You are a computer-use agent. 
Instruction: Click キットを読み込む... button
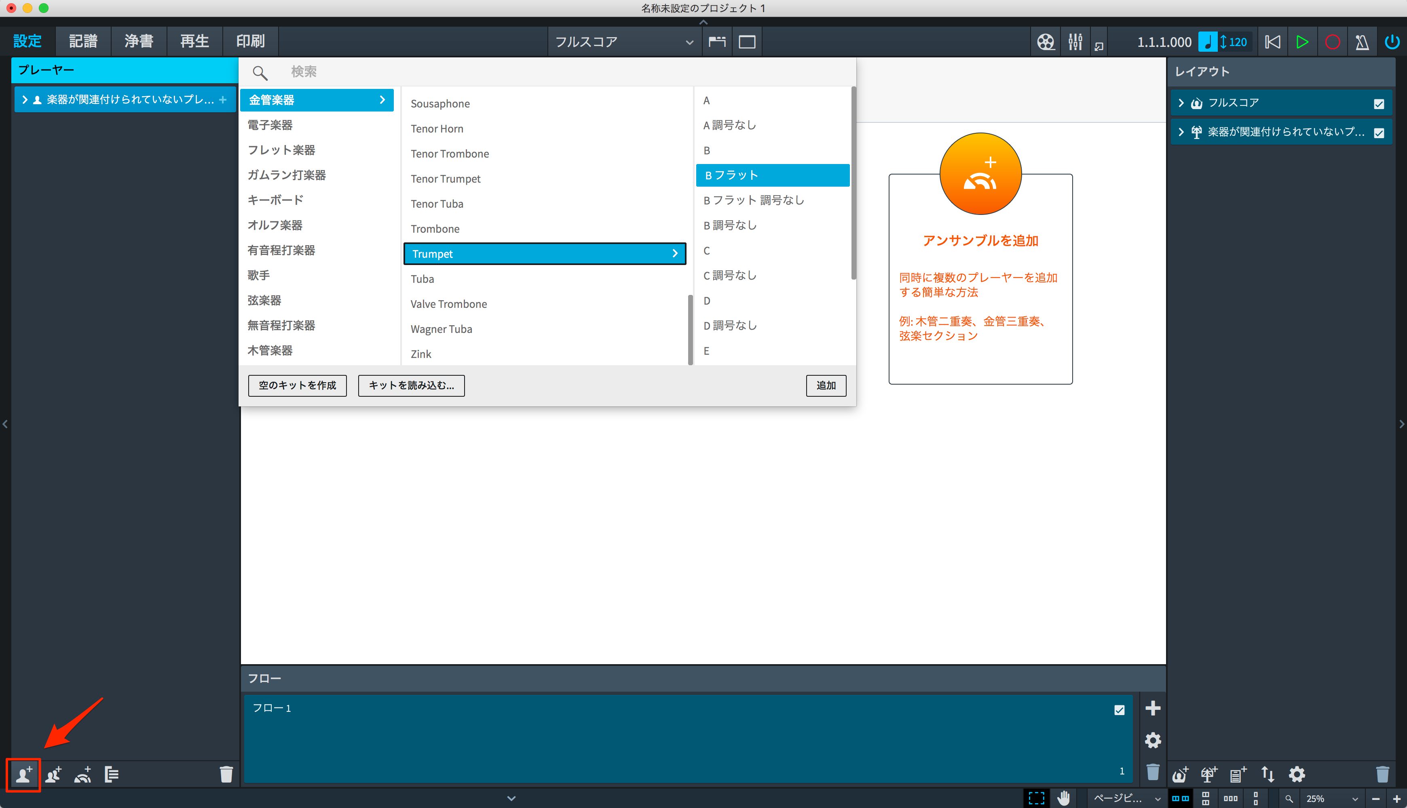pyautogui.click(x=411, y=386)
